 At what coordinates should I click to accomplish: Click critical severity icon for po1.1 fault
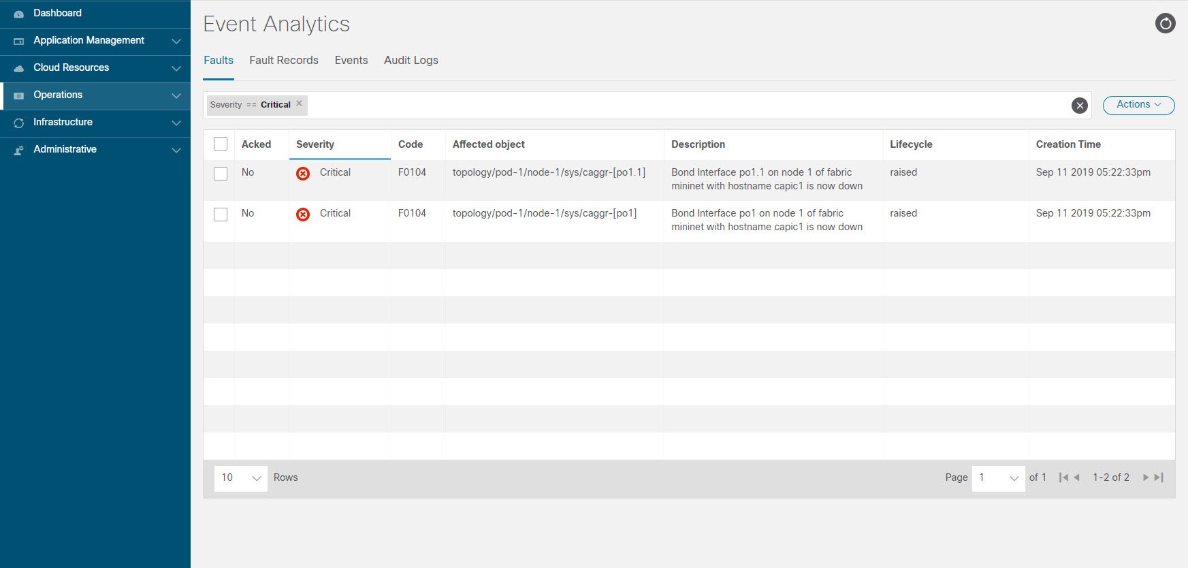(303, 174)
